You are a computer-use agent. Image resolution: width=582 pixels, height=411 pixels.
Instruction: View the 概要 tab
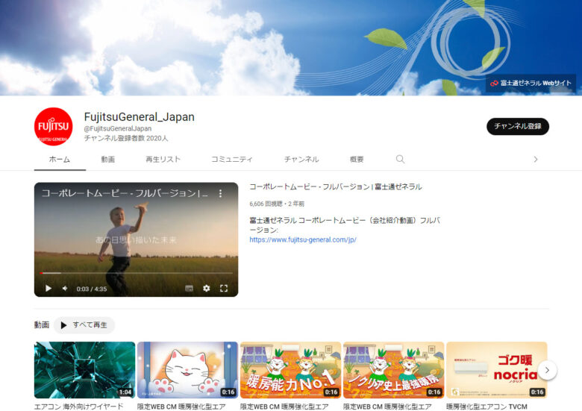coord(357,160)
